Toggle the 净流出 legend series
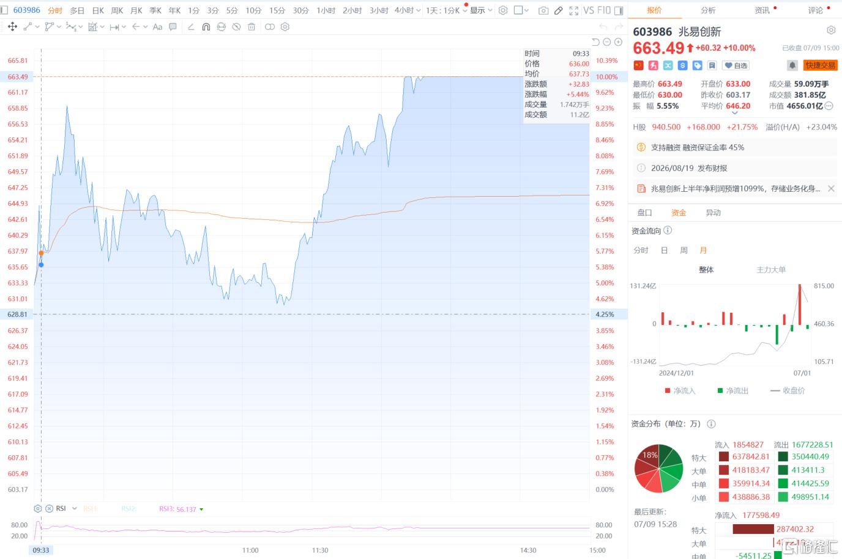Viewport: 842px width, 559px height. 733,390
